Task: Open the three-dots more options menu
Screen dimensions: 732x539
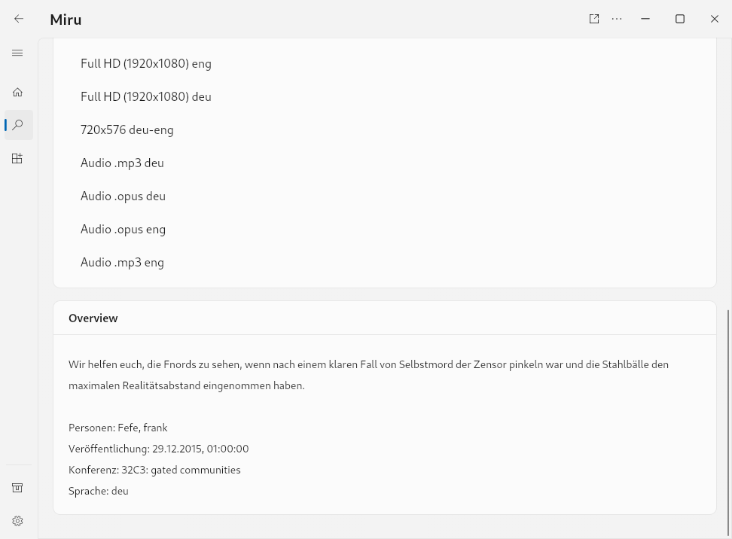Action: [x=617, y=19]
